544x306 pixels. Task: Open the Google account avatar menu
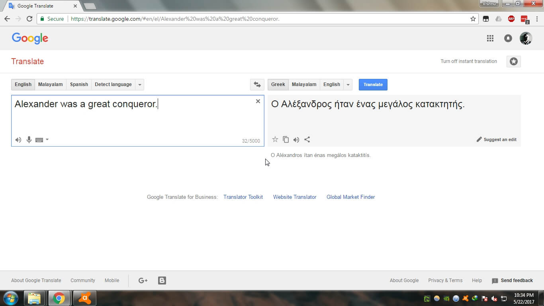coord(526,38)
